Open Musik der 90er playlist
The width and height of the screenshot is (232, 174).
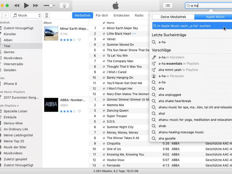pos(15,147)
